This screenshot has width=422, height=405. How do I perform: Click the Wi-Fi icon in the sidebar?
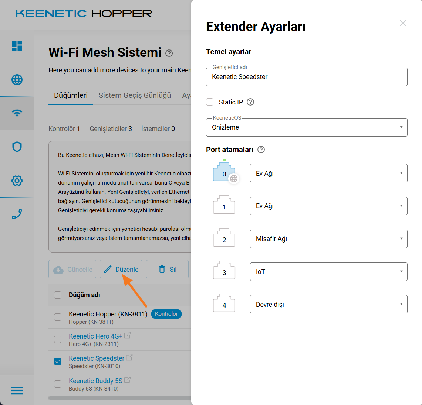click(17, 113)
